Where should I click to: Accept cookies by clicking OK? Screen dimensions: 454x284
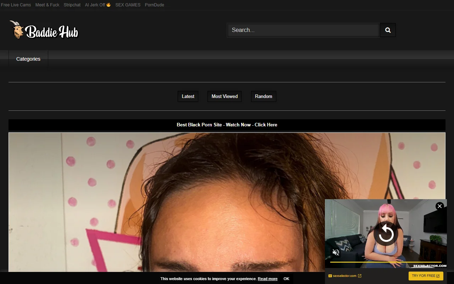tap(286, 279)
